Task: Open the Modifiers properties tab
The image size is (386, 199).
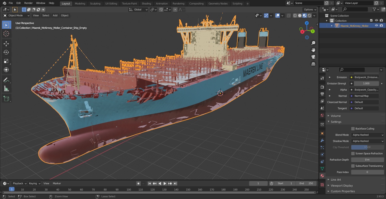Action: [322, 140]
